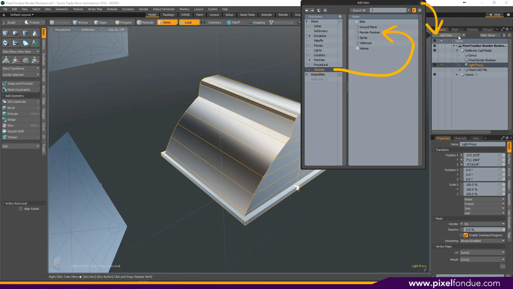Image resolution: width=513 pixels, height=289 pixels.
Task: Open the More Transforms dropdown
Action: click(x=21, y=69)
